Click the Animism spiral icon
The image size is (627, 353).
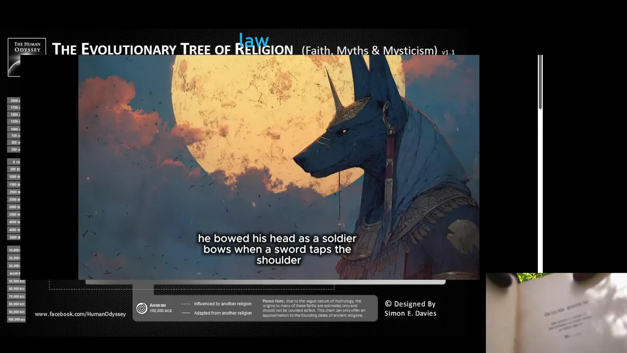(142, 308)
